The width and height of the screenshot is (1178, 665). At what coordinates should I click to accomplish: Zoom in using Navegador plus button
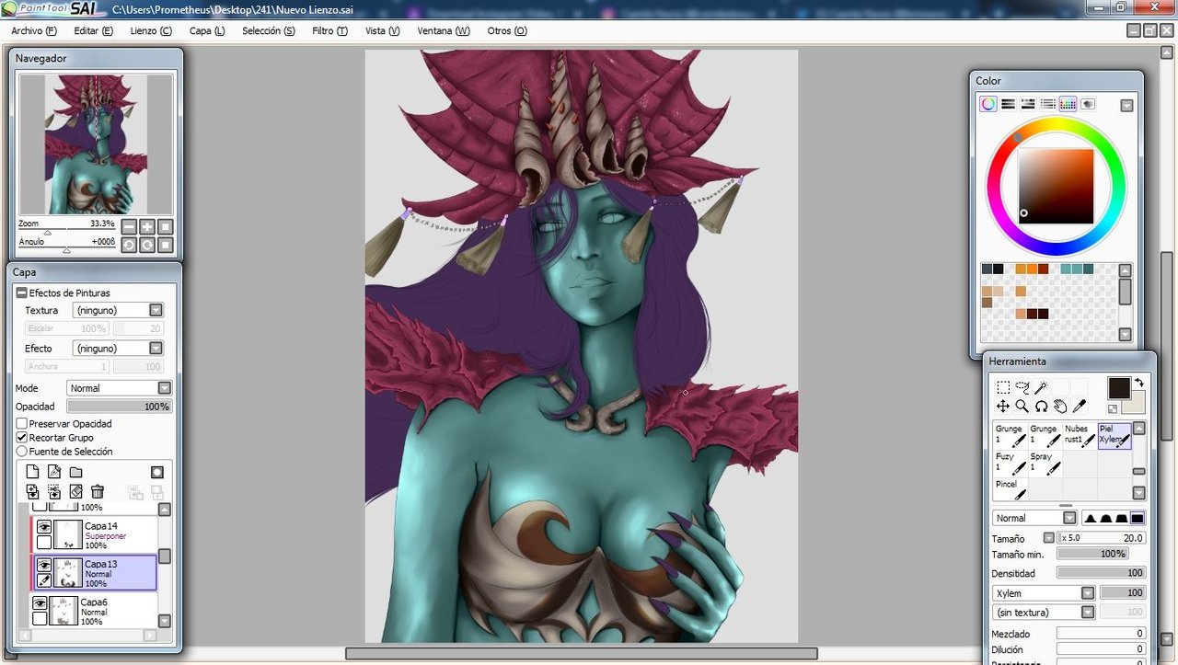point(147,226)
